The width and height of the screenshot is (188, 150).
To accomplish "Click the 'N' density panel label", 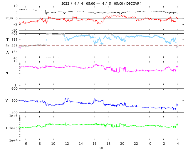I will [x=7, y=73].
